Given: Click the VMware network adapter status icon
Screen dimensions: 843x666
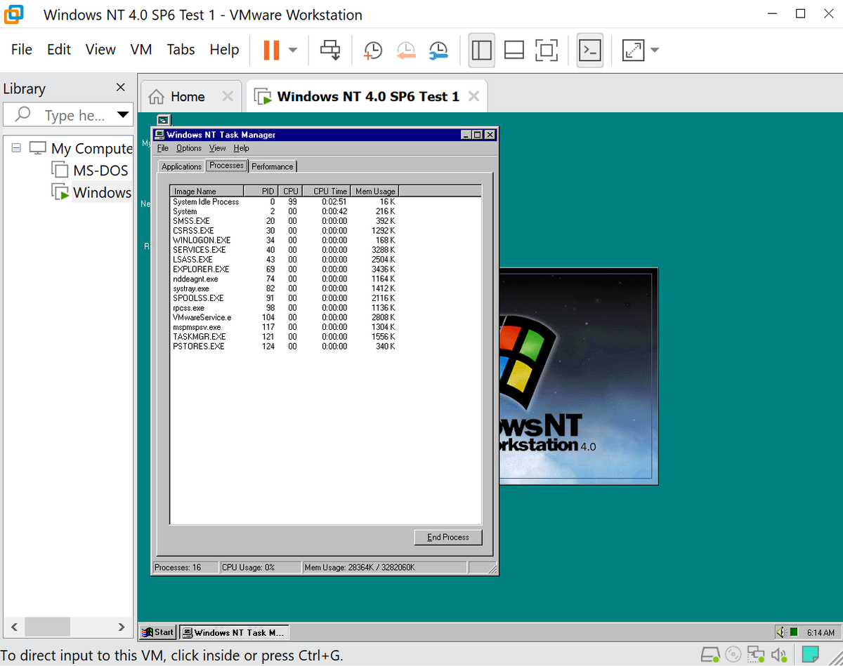Looking at the screenshot, I should 756,655.
